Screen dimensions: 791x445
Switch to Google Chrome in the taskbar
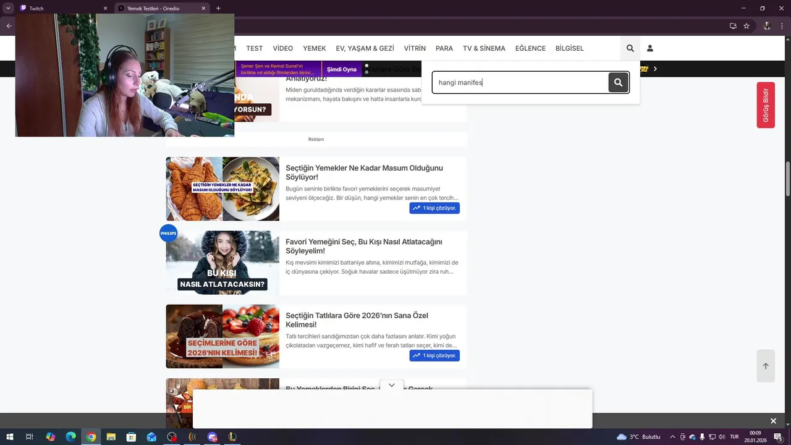click(x=91, y=437)
